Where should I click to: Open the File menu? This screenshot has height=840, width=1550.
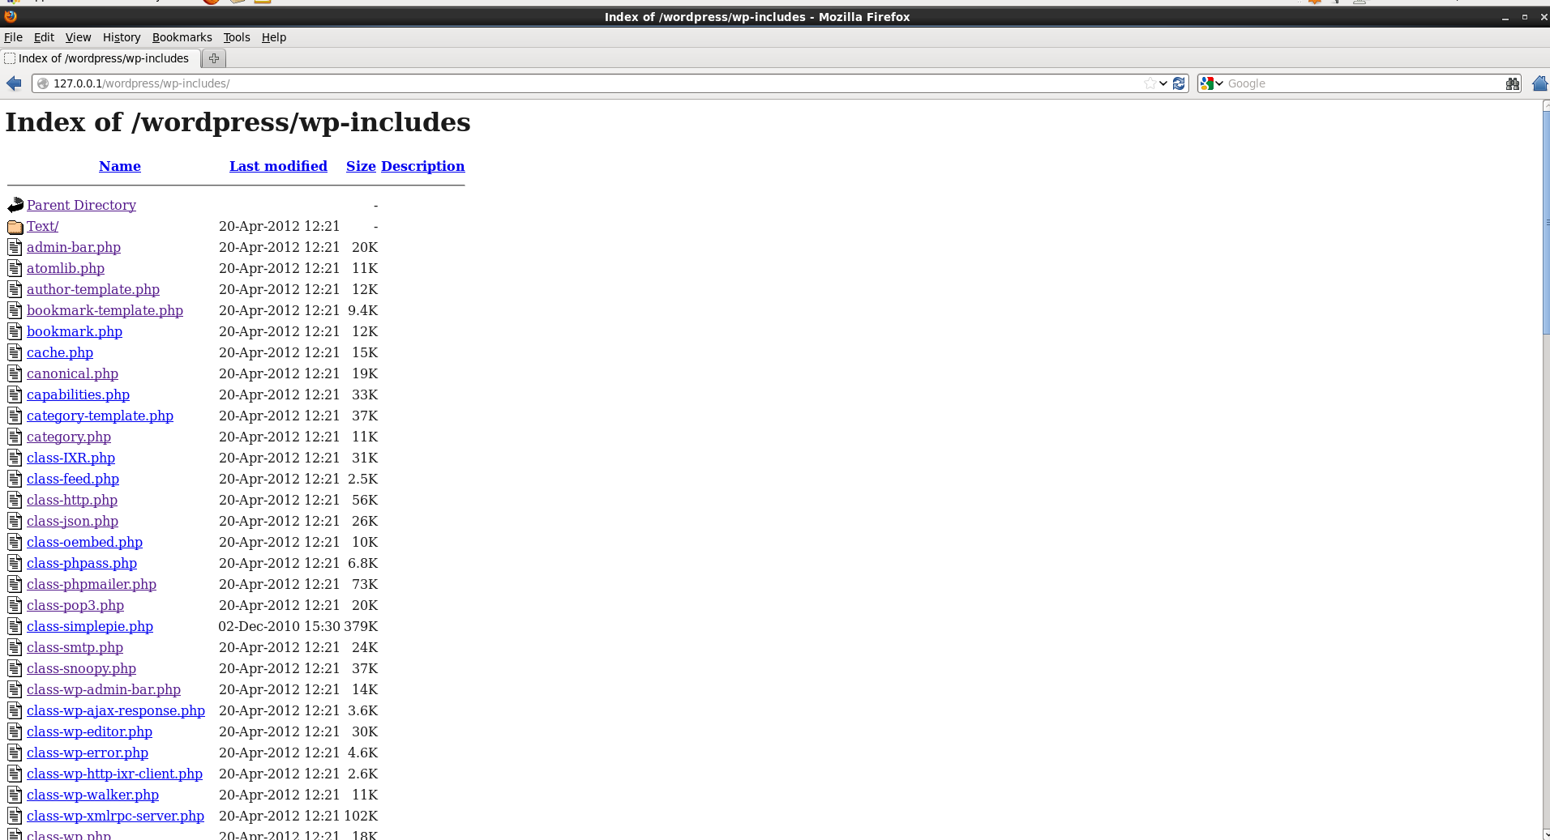(13, 37)
